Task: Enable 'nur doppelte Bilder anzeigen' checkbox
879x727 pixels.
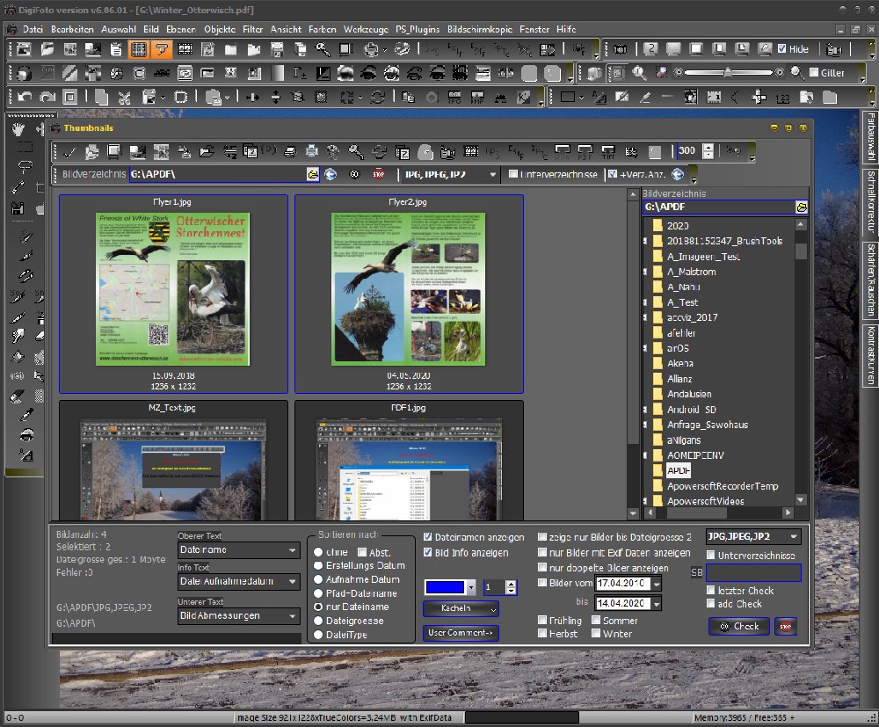Action: point(542,568)
